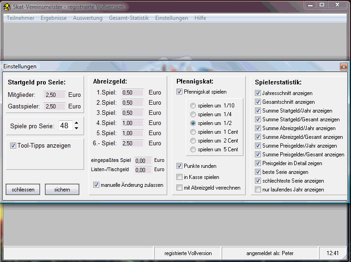The width and height of the screenshot is (351, 262).
Task: Toggle Punkte runden checkbox
Action: pyautogui.click(x=179, y=166)
